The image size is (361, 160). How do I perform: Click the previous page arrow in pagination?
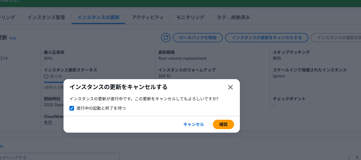coord(349,157)
